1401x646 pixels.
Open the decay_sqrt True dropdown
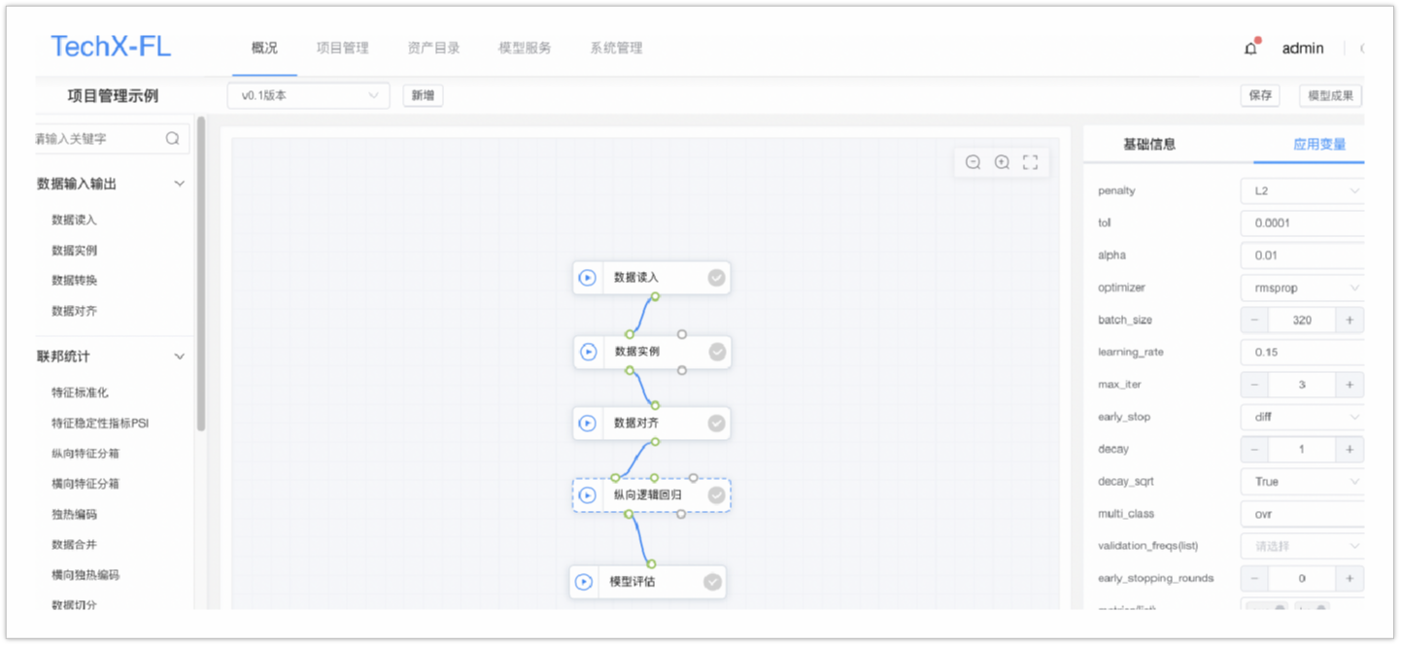(x=1302, y=482)
